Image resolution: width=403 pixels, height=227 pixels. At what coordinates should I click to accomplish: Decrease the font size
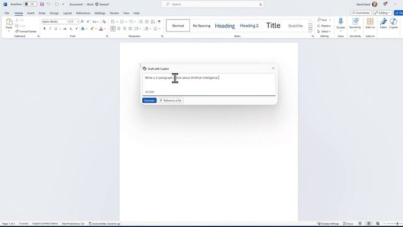tap(88, 21)
